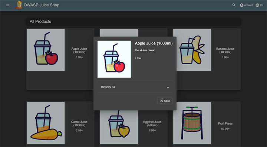Click the Apple Juice image in the dialog
The image size is (267, 147).
coord(114,59)
